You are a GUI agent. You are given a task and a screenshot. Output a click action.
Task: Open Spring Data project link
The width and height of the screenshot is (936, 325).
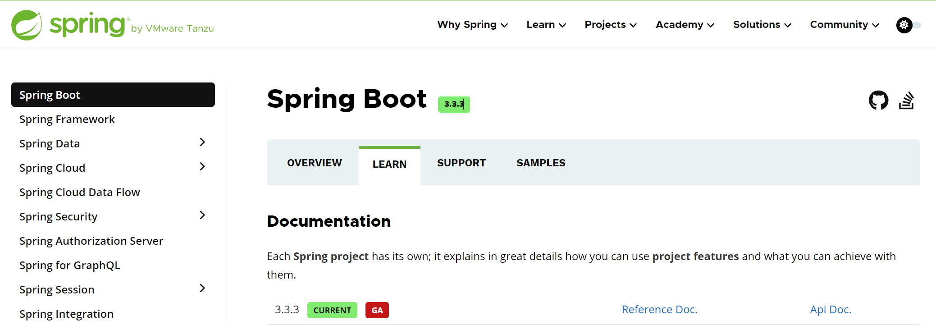(x=50, y=144)
